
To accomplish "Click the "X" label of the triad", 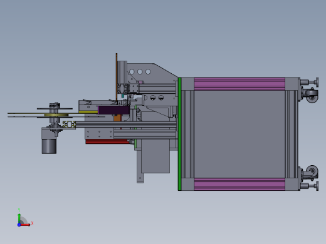I will (x=32, y=223).
